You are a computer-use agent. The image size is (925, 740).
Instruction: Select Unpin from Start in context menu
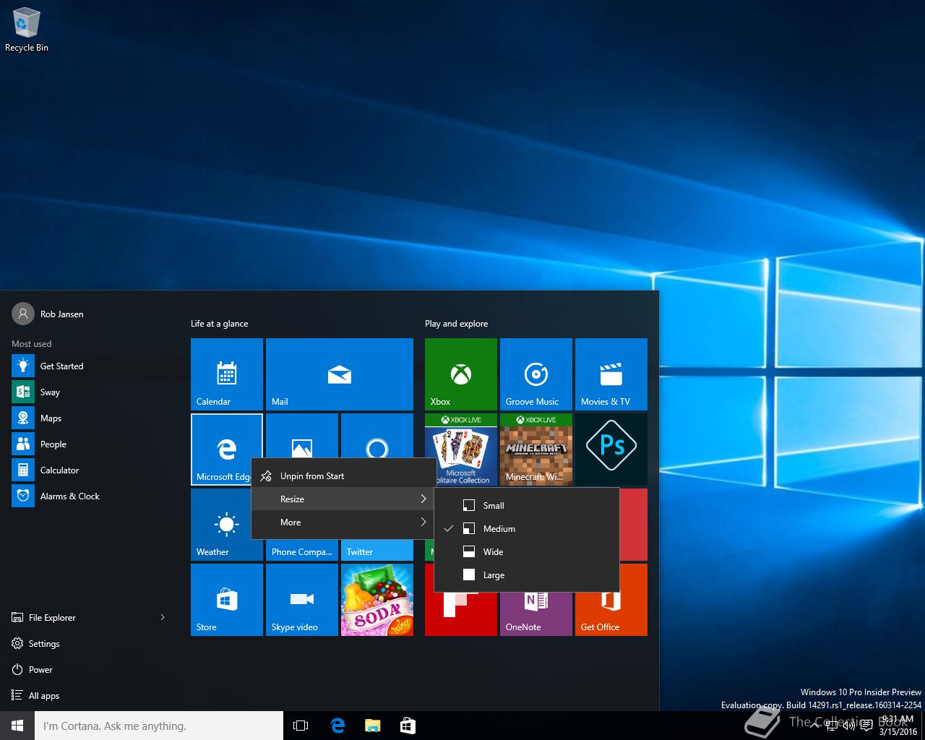pyautogui.click(x=343, y=476)
